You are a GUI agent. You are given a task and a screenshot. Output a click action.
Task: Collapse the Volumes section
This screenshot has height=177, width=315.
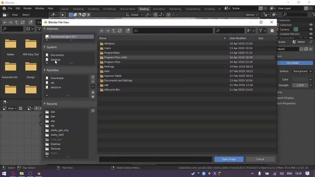(45, 29)
